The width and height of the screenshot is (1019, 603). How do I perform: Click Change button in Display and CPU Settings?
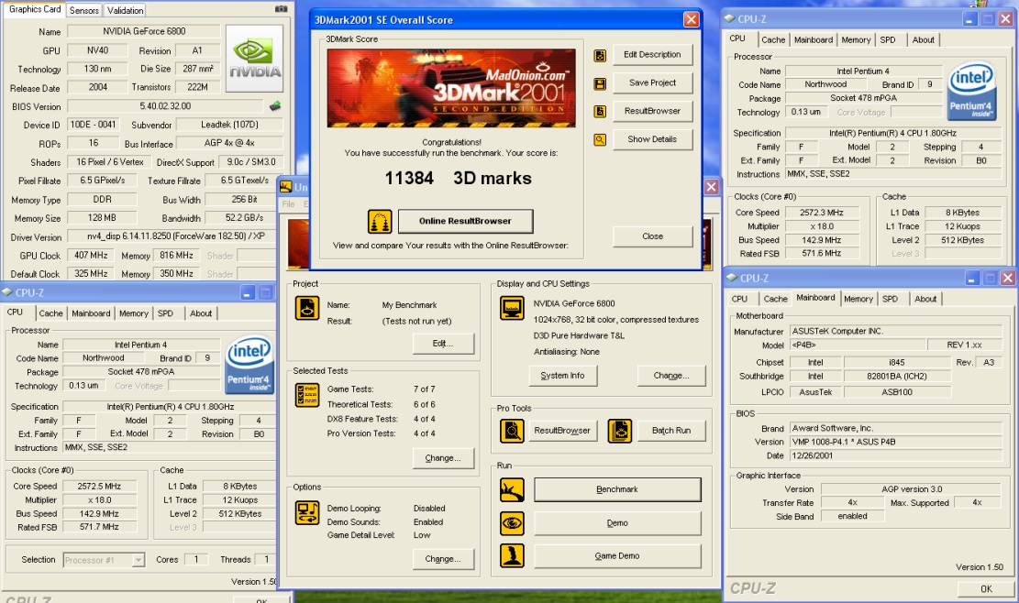pyautogui.click(x=671, y=375)
